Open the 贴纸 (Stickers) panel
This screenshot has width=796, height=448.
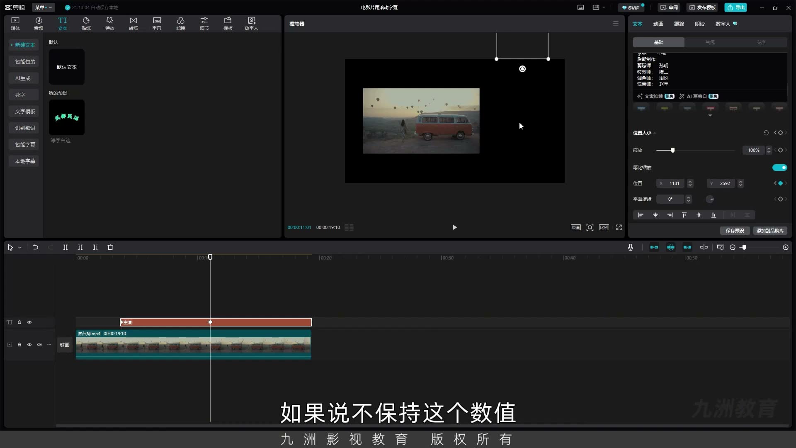[x=86, y=24]
